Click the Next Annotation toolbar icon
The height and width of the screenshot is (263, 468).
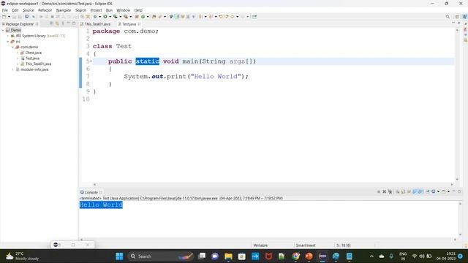(200, 17)
